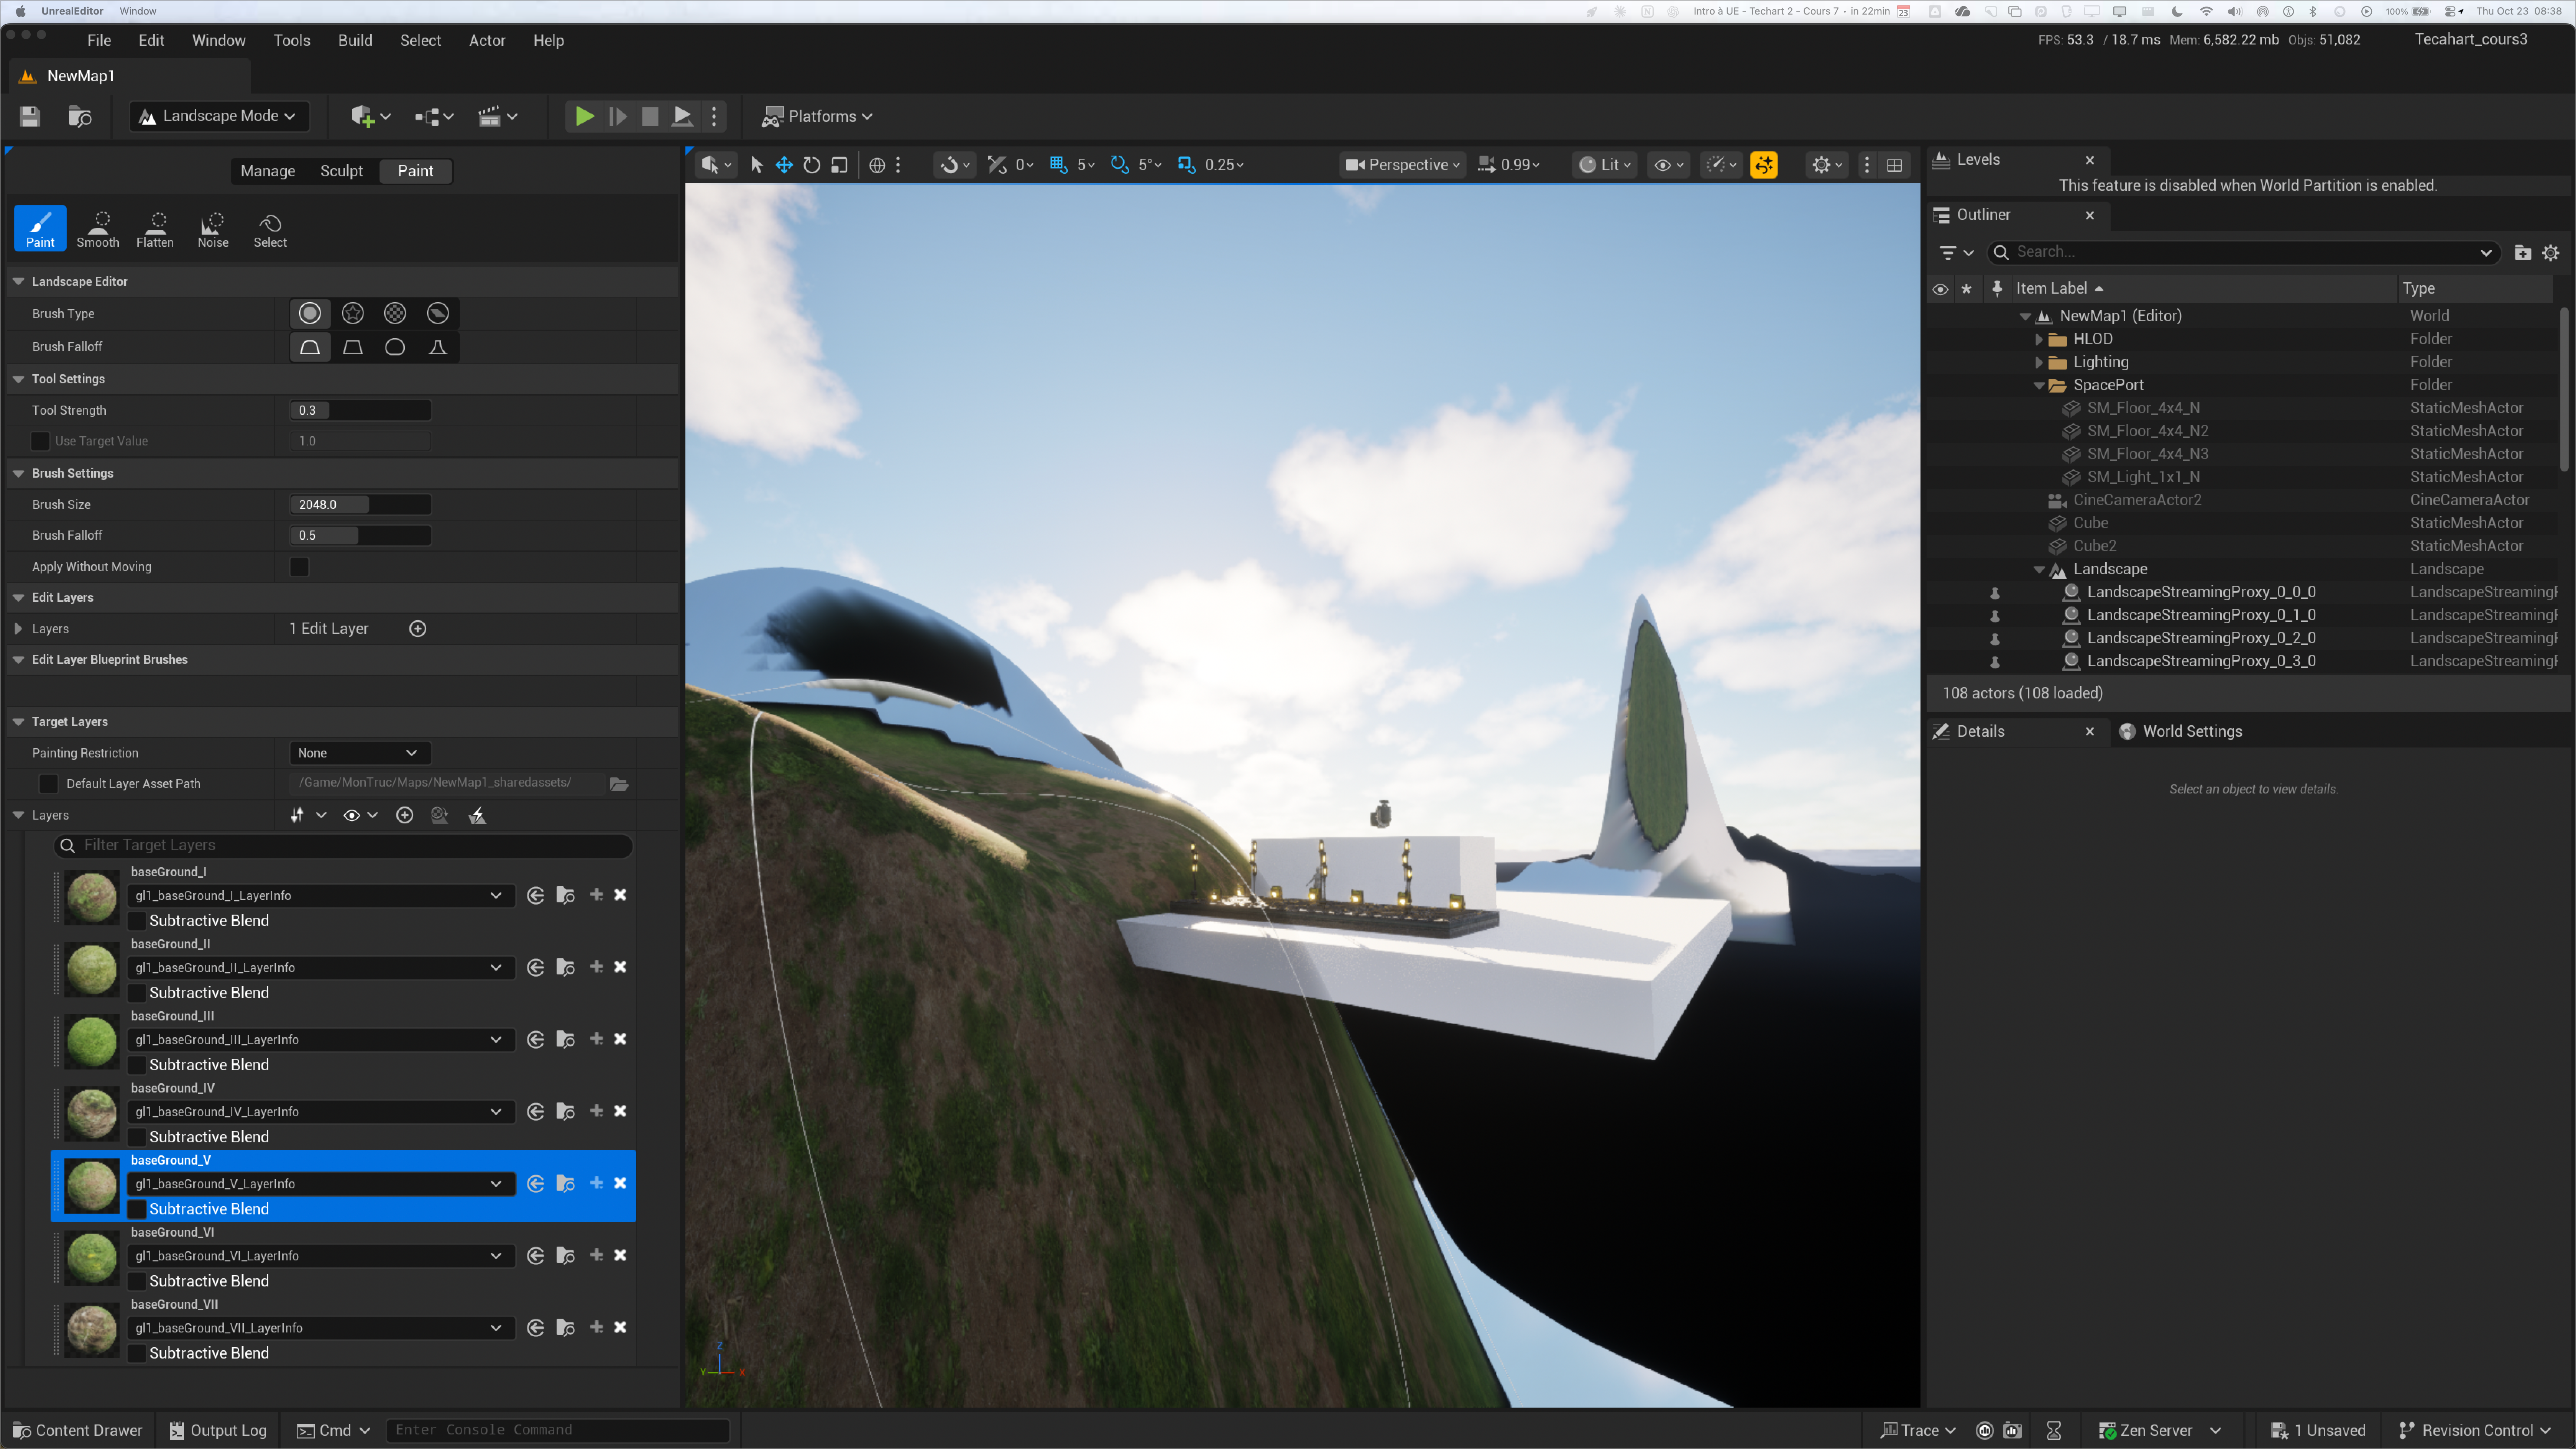Image resolution: width=2576 pixels, height=1449 pixels.
Task: Switch to the Sculpt tab
Action: coord(342,171)
